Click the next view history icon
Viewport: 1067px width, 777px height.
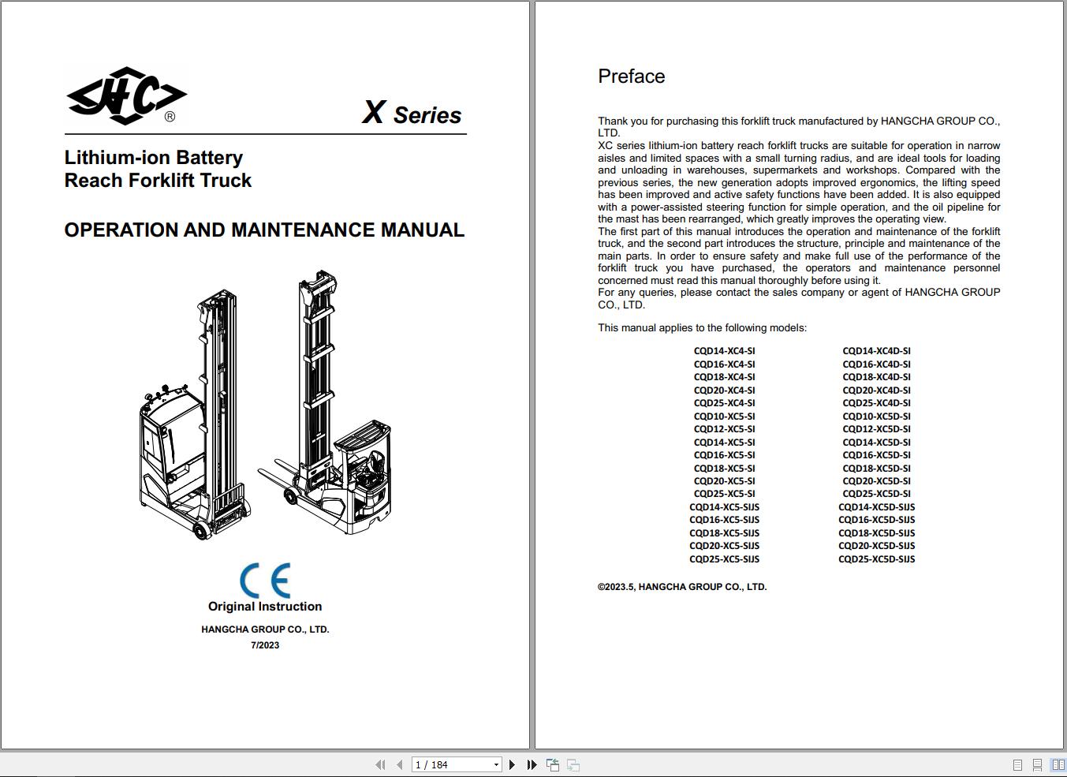pos(573,764)
